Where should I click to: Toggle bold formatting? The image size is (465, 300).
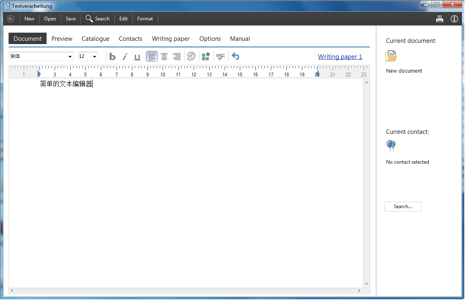coord(112,56)
